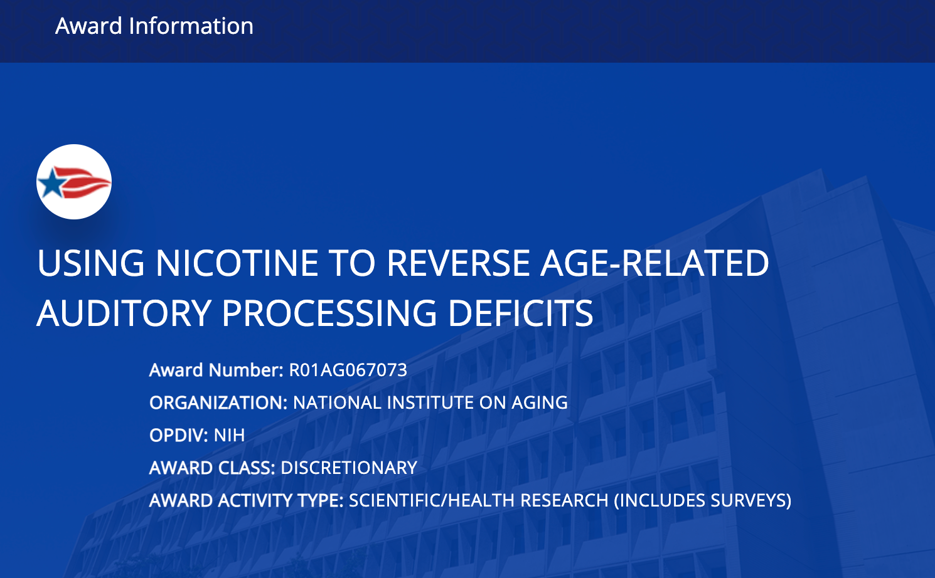
Task: Click award number R01AG067073
Action: [x=348, y=370]
